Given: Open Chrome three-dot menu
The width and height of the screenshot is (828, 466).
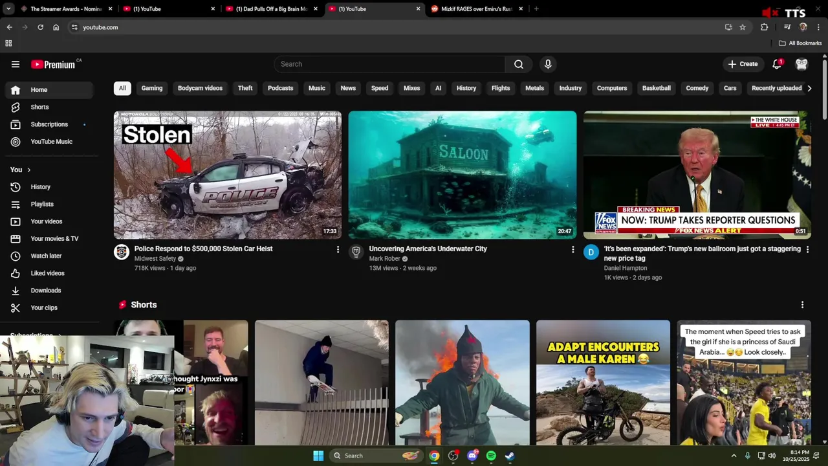Looking at the screenshot, I should click(818, 27).
